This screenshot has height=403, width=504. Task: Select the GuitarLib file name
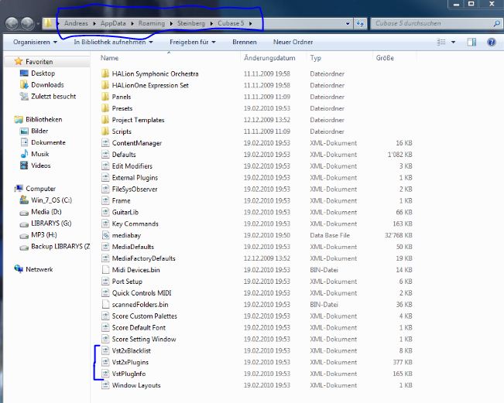(125, 212)
